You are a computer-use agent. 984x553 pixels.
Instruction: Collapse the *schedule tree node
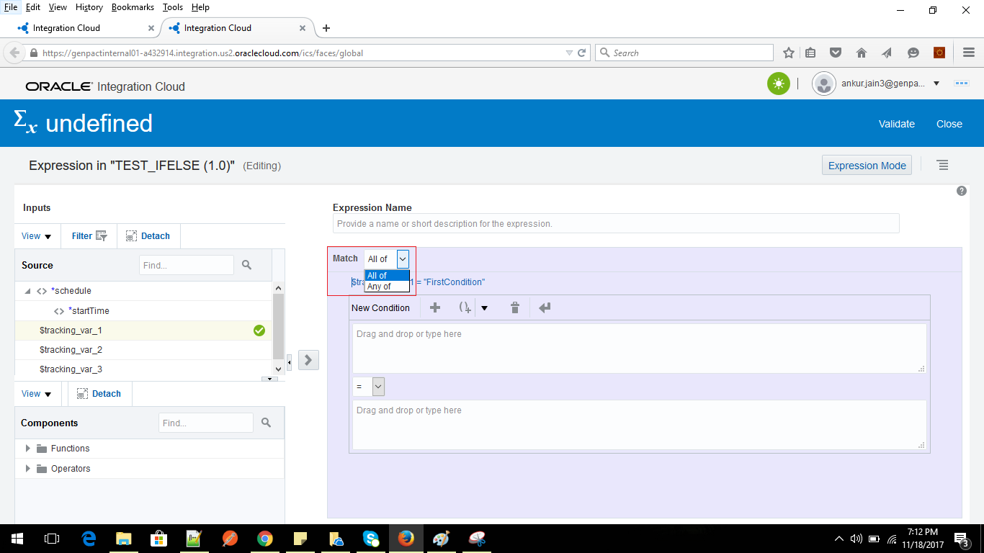pyautogui.click(x=28, y=291)
